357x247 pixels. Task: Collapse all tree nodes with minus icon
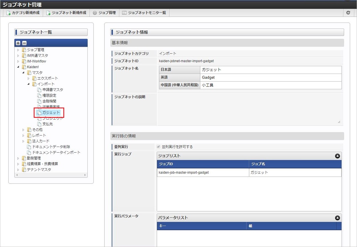(24, 43)
